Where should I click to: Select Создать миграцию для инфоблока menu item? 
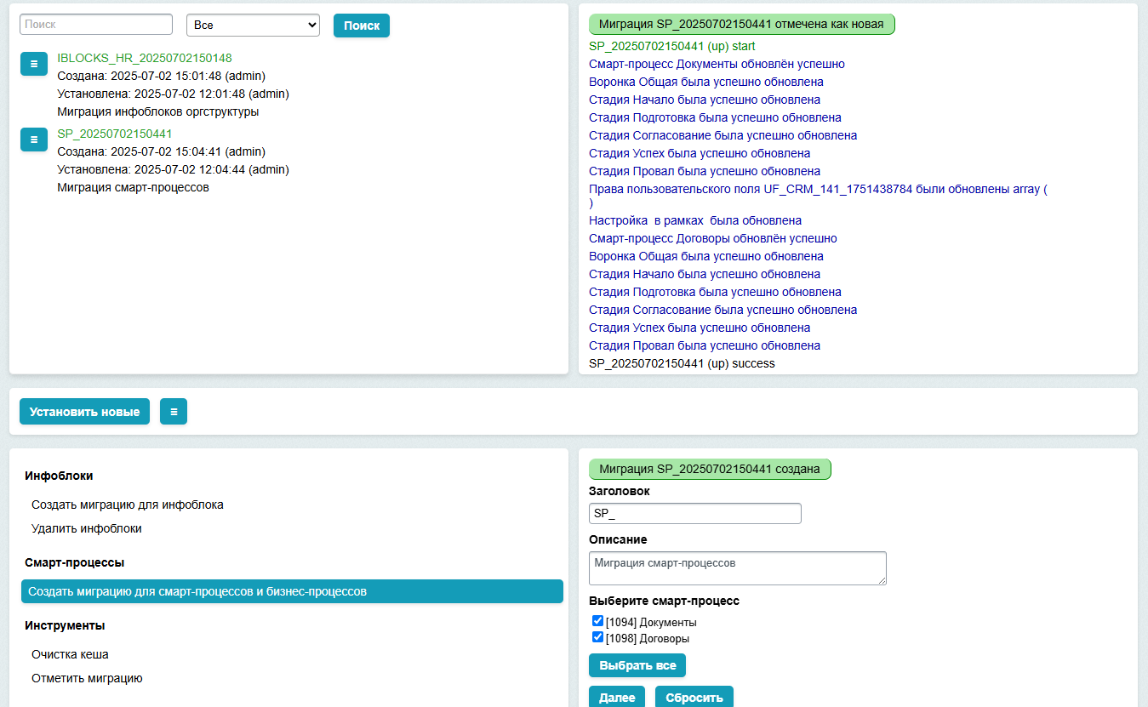(128, 505)
